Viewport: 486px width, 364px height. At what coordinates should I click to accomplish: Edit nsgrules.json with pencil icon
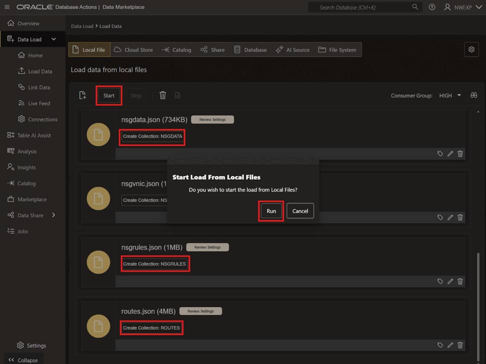[x=450, y=281]
